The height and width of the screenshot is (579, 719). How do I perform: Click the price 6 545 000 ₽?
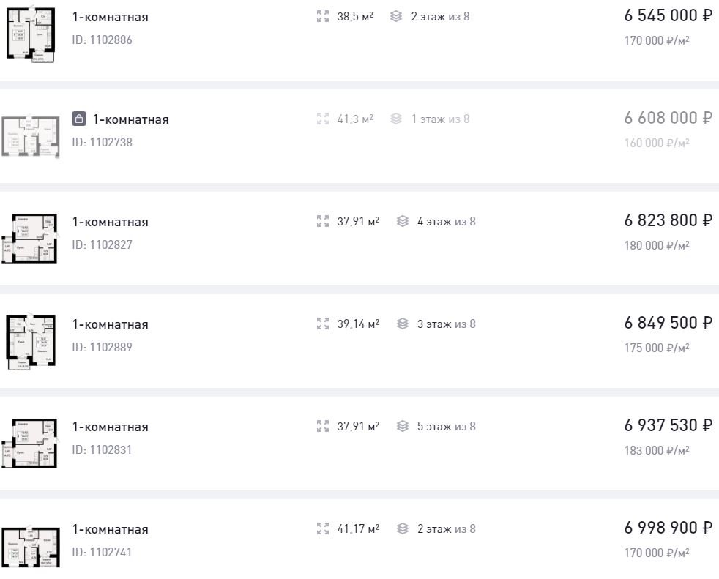click(x=668, y=15)
